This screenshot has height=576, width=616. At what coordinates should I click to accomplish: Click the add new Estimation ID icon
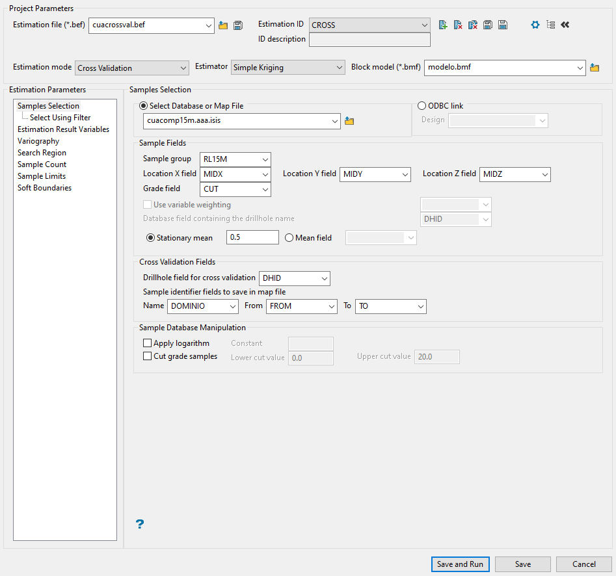pos(443,25)
